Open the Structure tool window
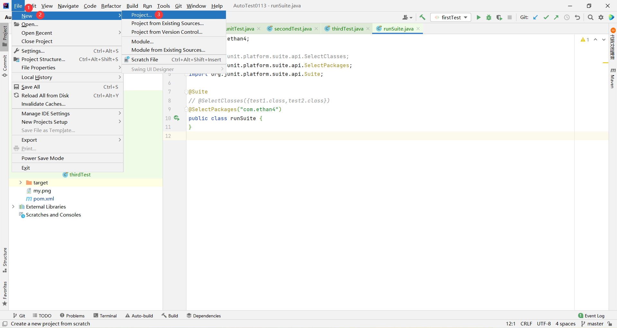 coord(5,260)
